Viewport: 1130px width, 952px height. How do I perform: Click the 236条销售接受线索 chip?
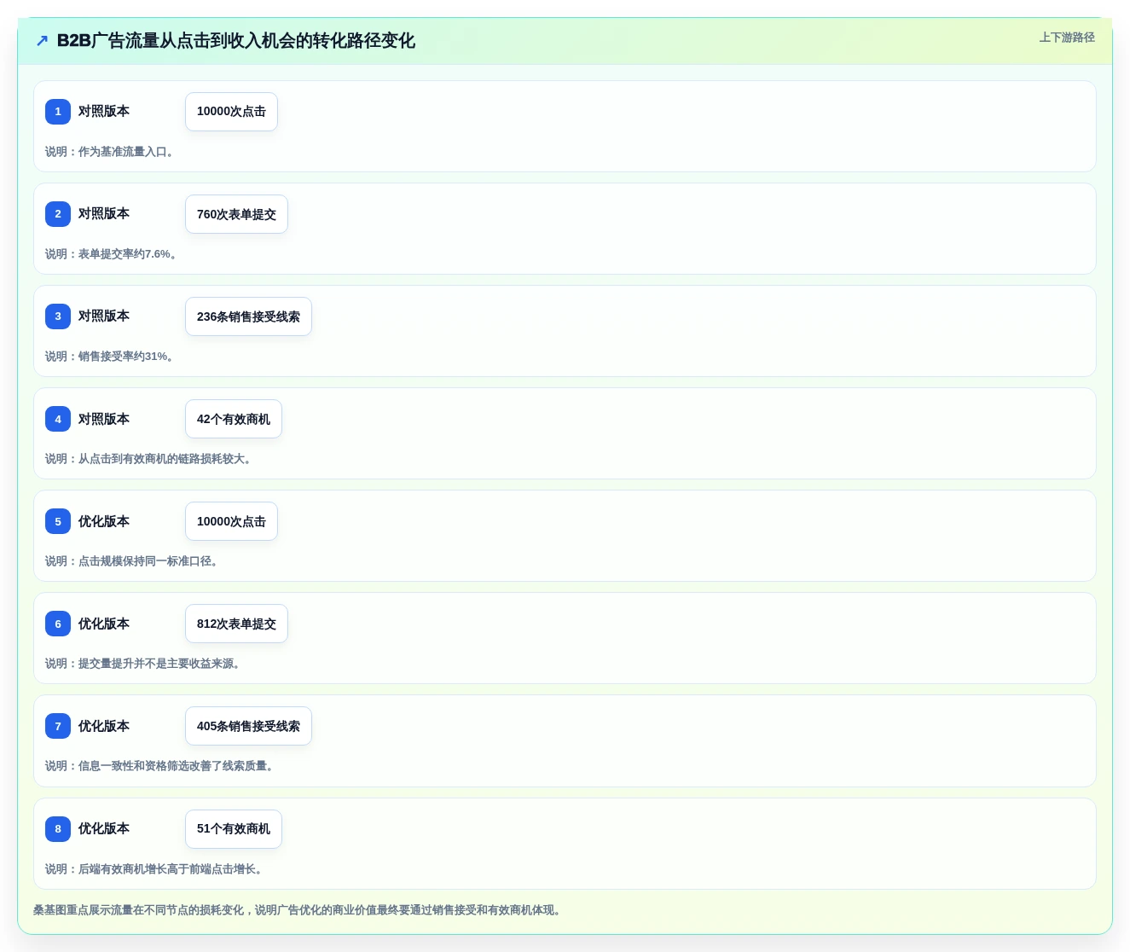(248, 316)
